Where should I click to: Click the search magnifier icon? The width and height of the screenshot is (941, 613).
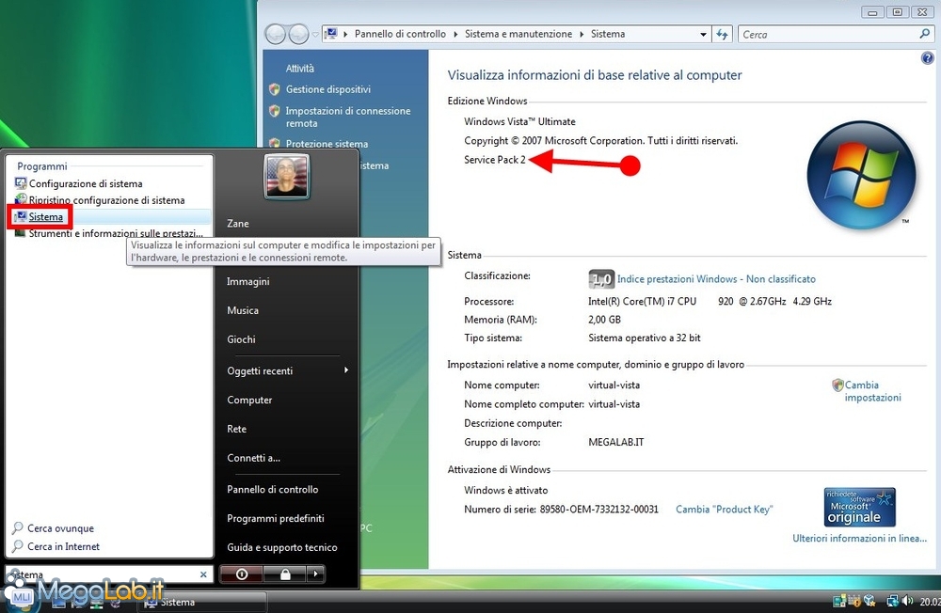coord(925,34)
